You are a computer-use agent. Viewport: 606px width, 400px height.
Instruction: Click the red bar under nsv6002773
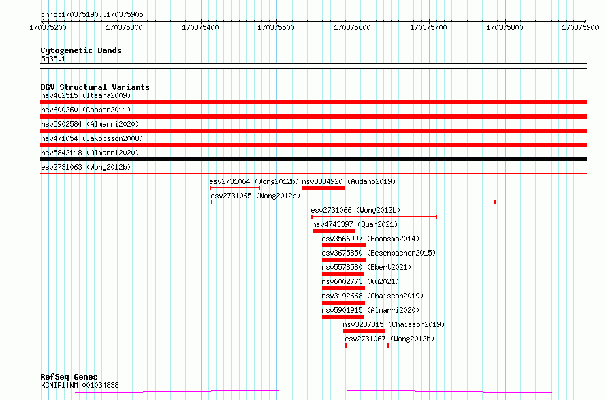[x=344, y=288]
